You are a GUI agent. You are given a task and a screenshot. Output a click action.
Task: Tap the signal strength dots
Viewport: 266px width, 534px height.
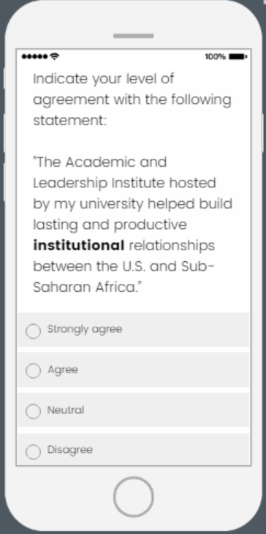click(34, 56)
